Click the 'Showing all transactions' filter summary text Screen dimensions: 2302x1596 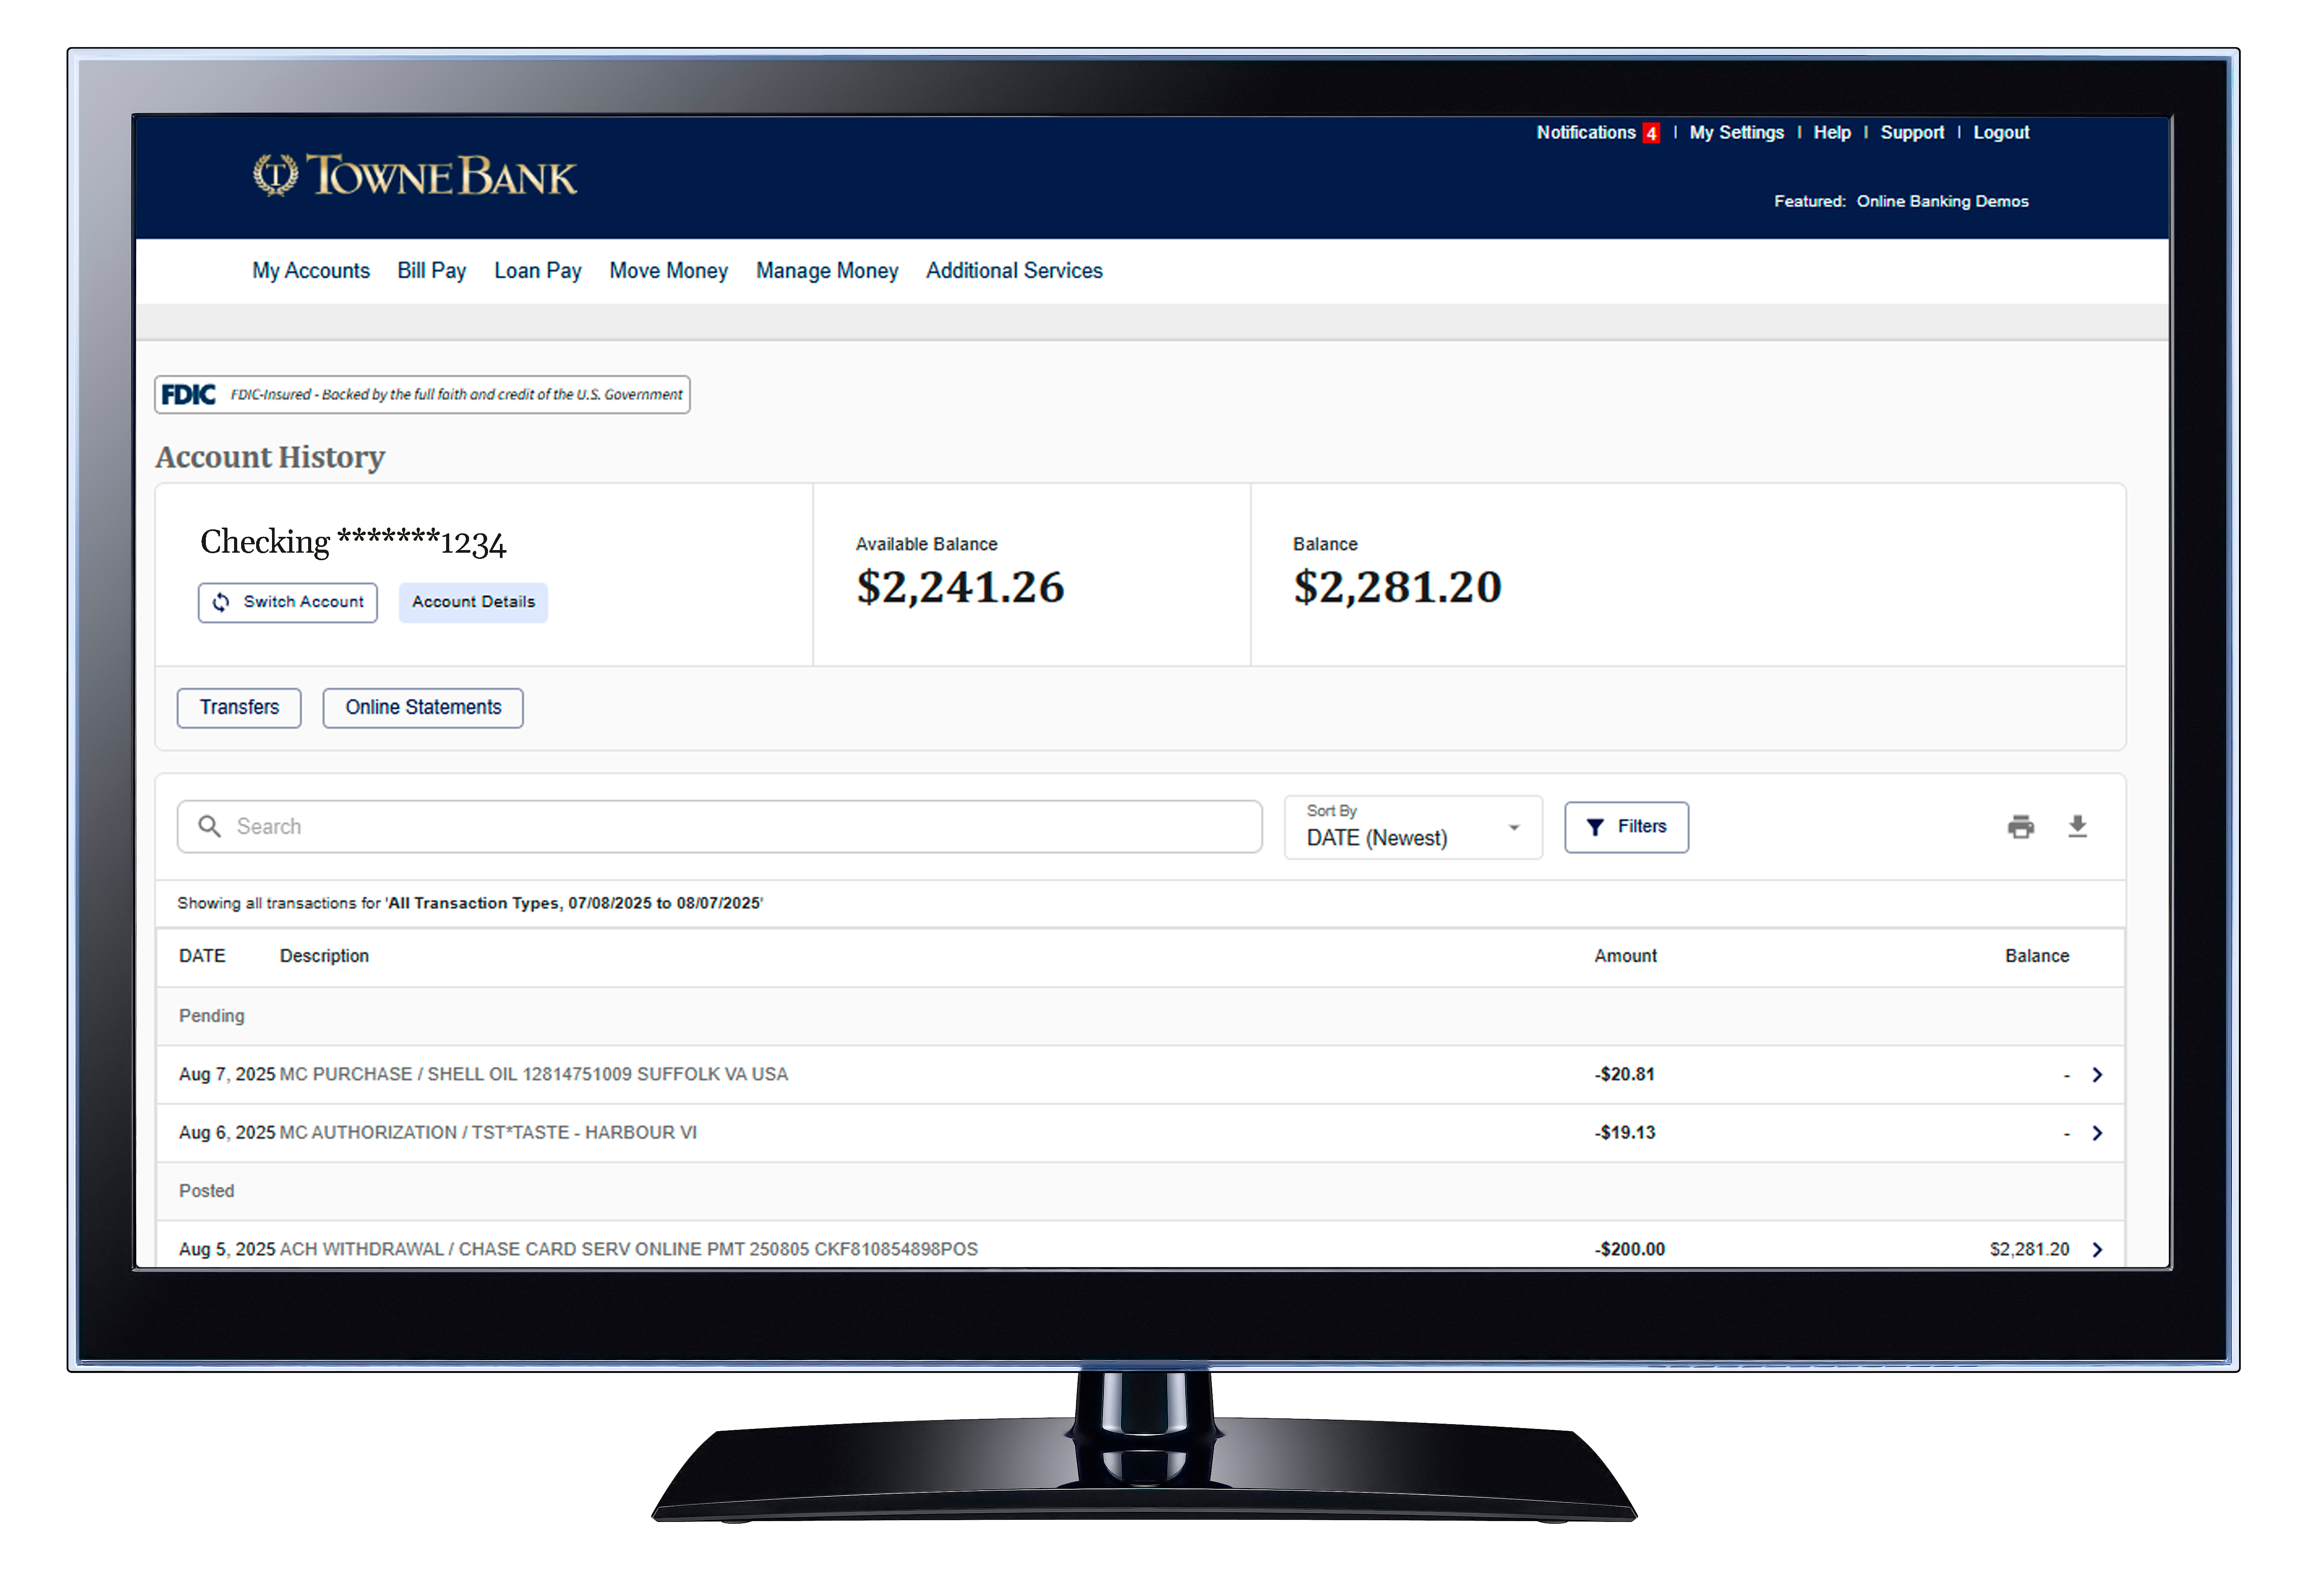[470, 903]
